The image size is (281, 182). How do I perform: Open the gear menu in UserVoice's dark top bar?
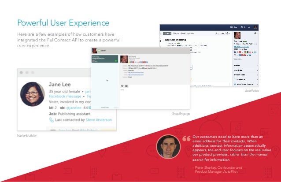(x=241, y=27)
